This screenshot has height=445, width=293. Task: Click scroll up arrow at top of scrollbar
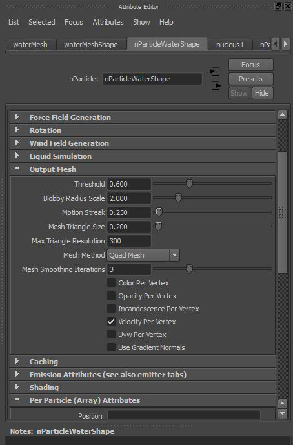(x=282, y=115)
